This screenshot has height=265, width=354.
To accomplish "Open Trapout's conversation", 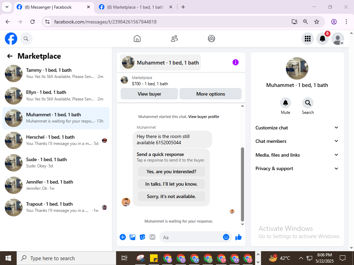I will pos(56,207).
